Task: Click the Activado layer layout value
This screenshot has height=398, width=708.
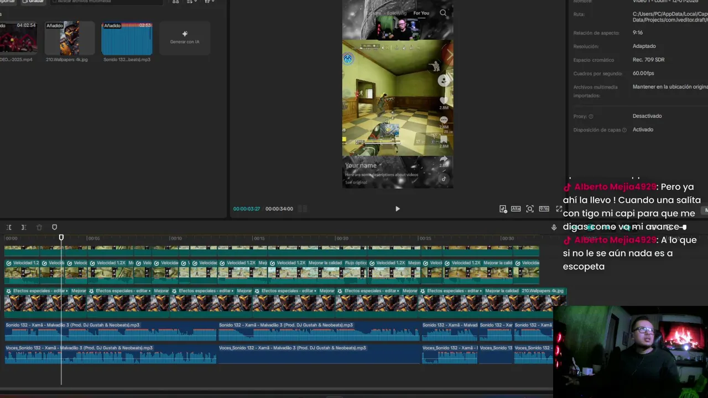Action: coord(643,129)
